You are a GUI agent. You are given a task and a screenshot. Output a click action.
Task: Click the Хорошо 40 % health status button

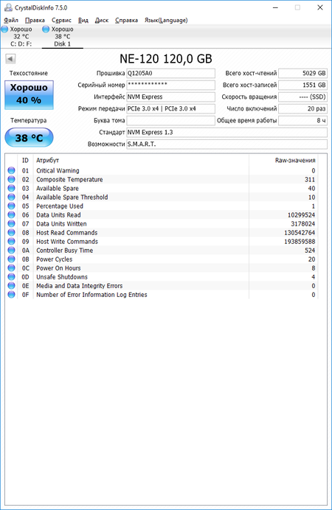coord(29,94)
